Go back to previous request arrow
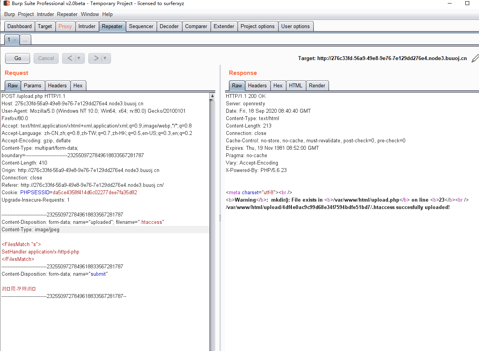479x351 pixels. [70, 58]
